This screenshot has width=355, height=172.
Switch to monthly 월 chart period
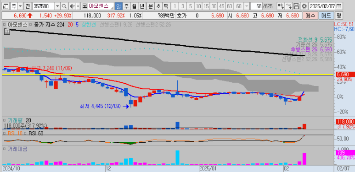click(134, 6)
